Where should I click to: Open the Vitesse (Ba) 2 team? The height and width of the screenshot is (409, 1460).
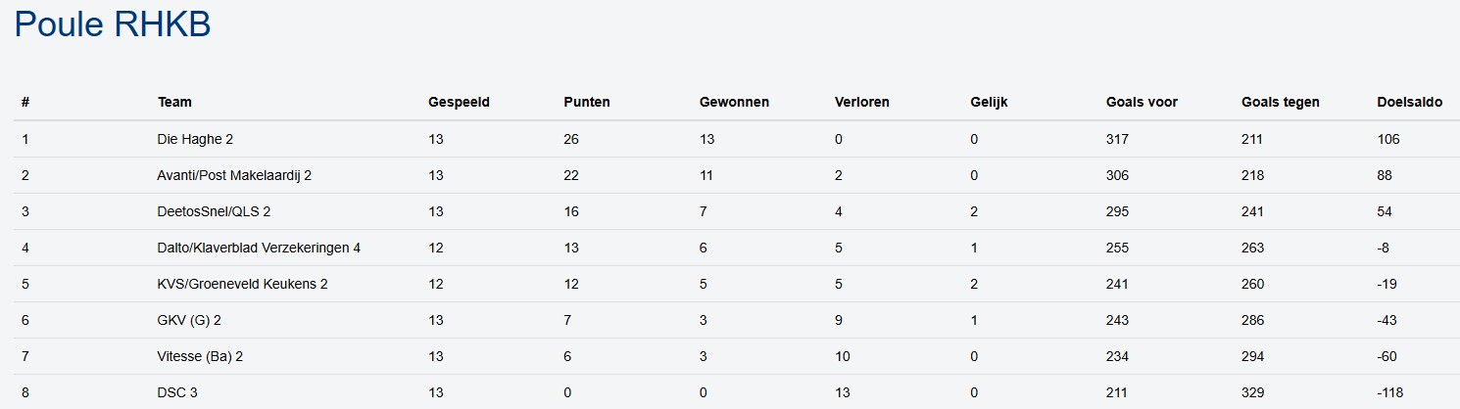pyautogui.click(x=200, y=357)
